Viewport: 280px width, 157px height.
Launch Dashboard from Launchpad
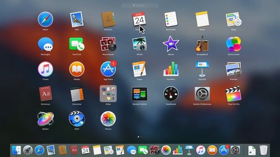[x=171, y=94]
